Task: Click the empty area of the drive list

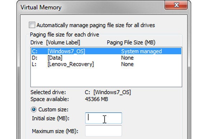Action: 106,77
